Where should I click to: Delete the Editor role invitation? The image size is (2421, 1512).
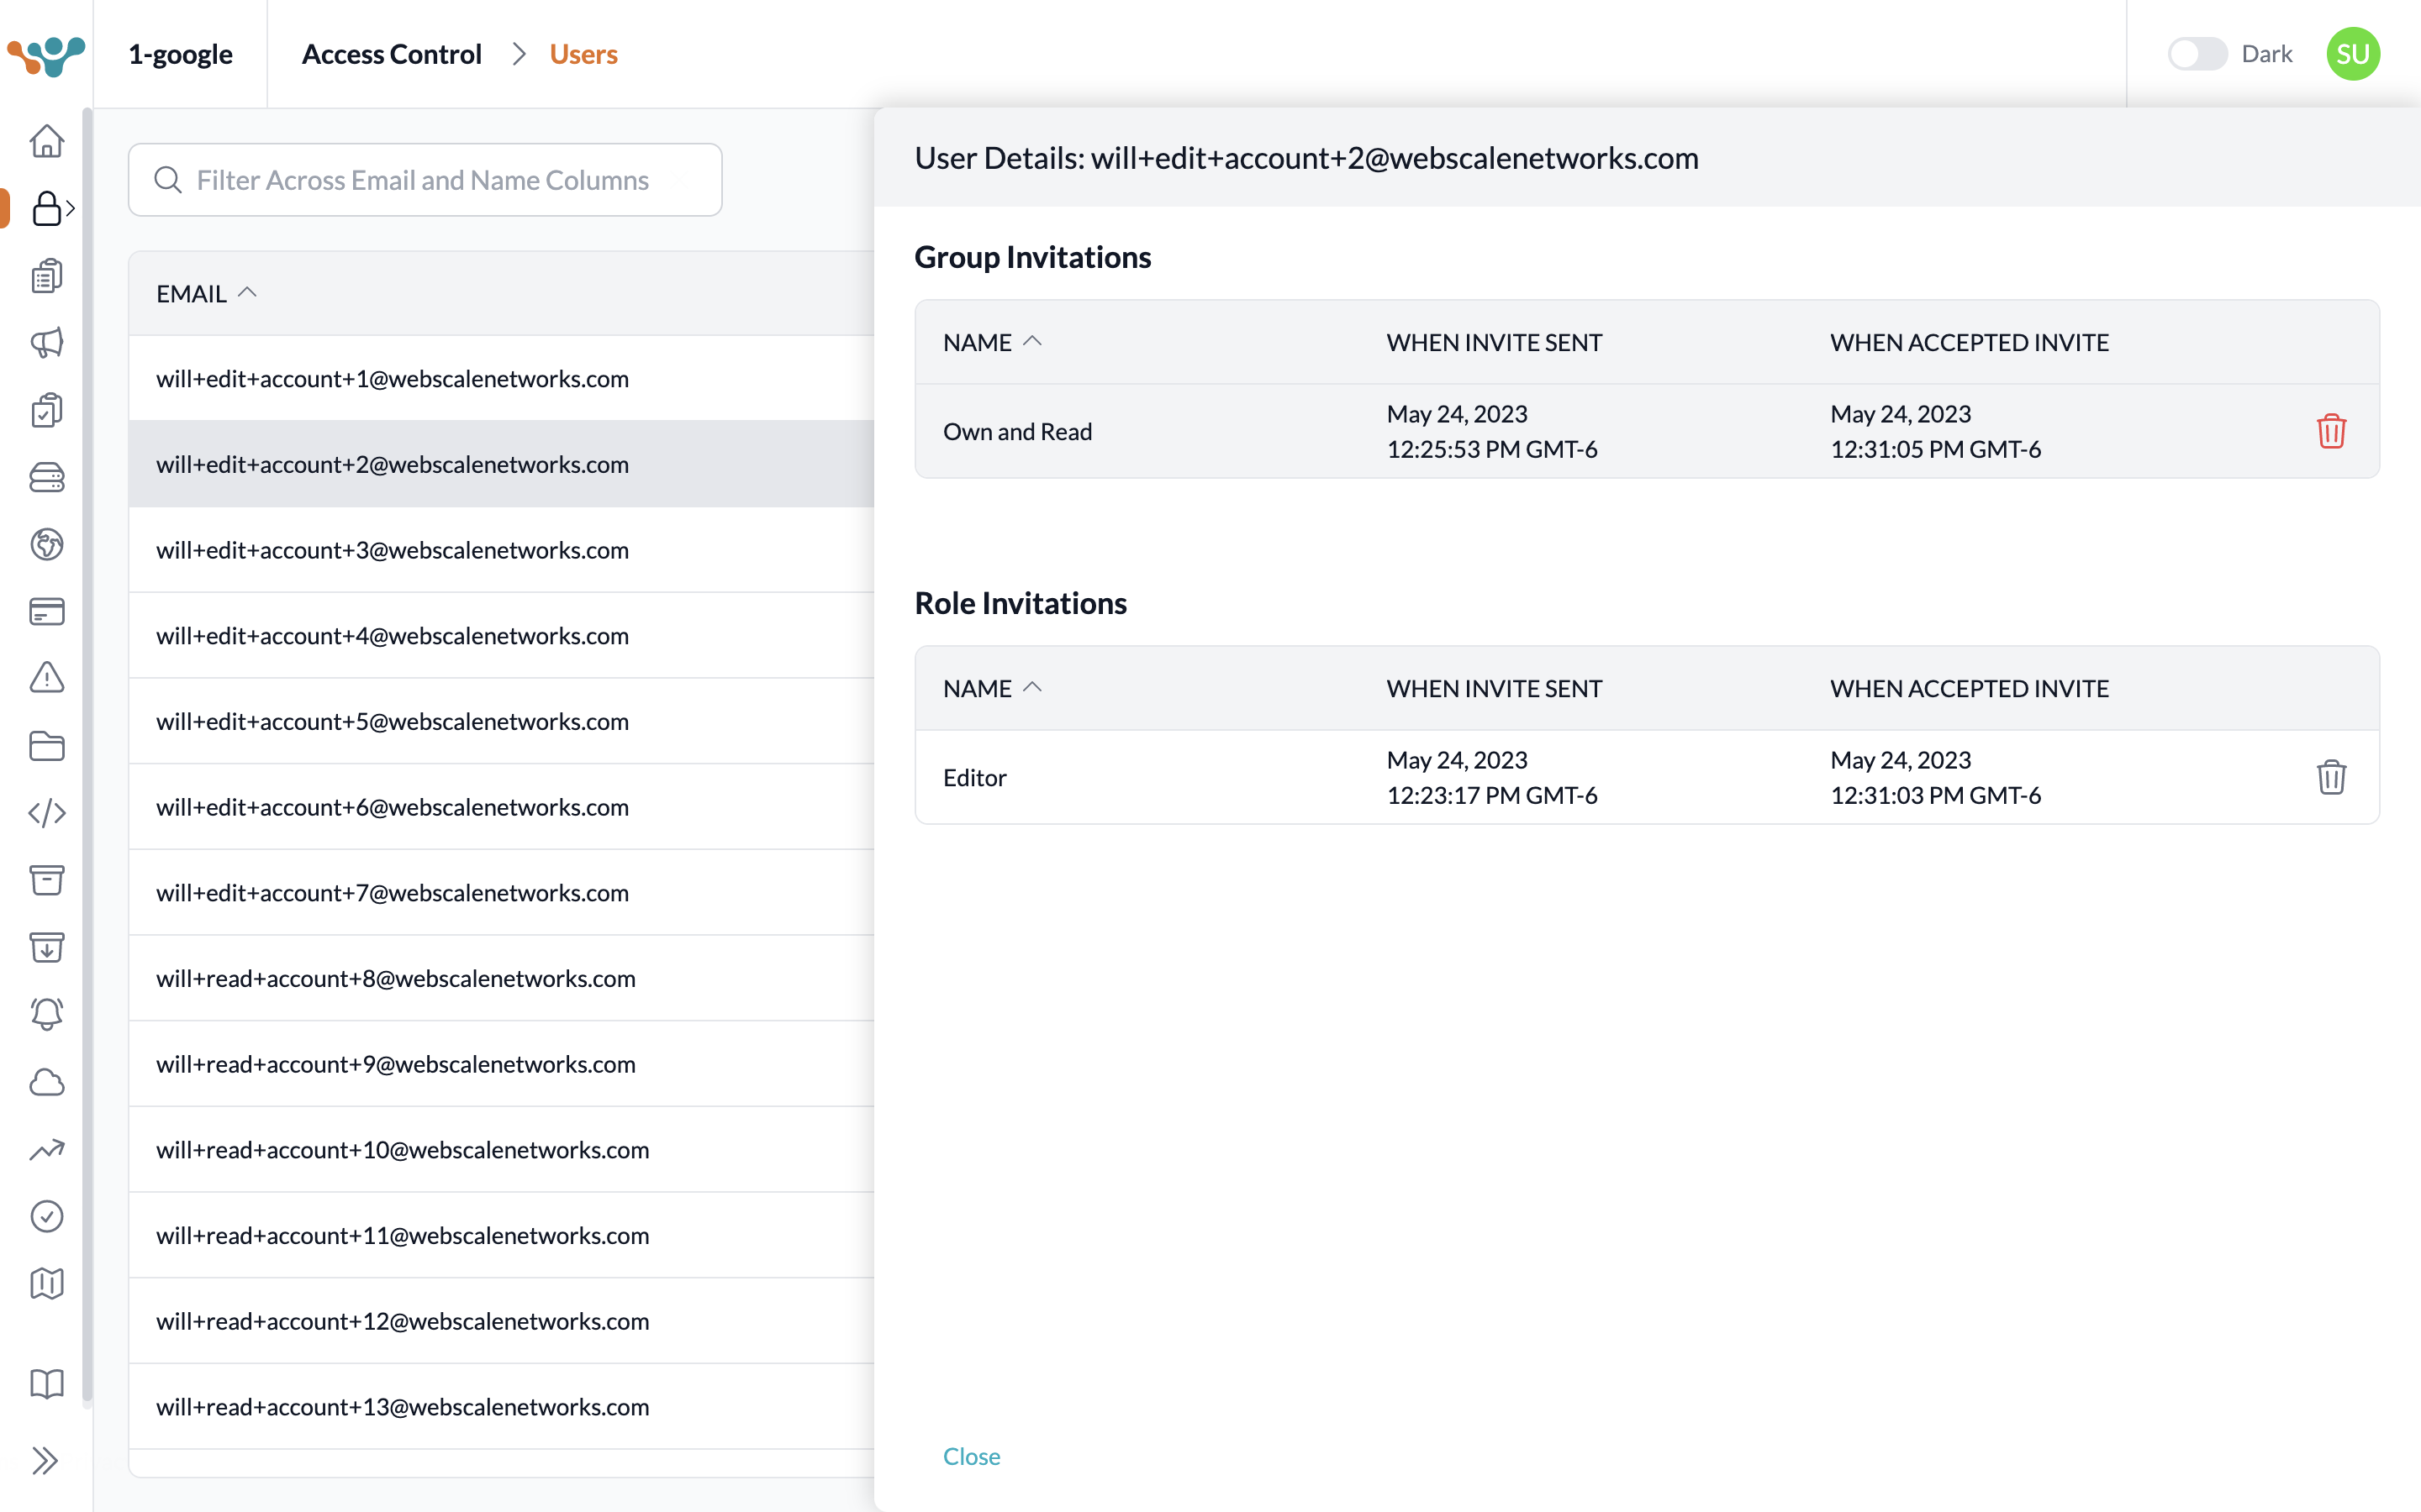pyautogui.click(x=2331, y=777)
